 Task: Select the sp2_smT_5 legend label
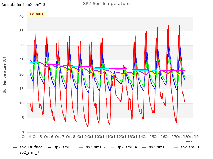(159, 147)
